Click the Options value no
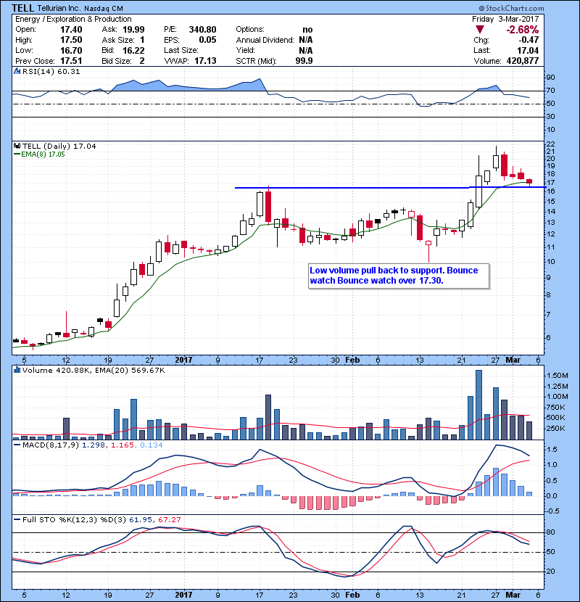580x602 pixels. 307,30
